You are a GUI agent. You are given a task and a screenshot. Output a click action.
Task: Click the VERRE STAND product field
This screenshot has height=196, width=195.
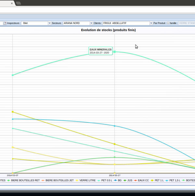(x=187, y=23)
